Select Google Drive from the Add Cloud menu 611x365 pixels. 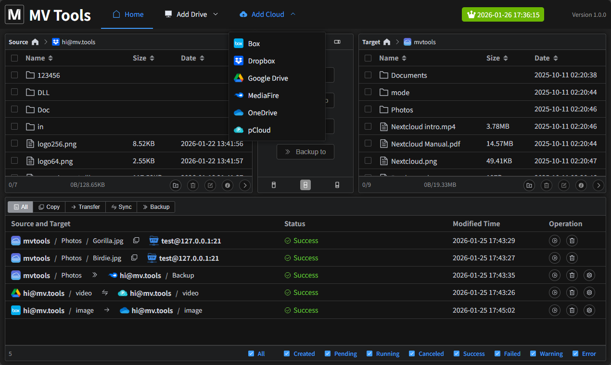click(x=267, y=78)
